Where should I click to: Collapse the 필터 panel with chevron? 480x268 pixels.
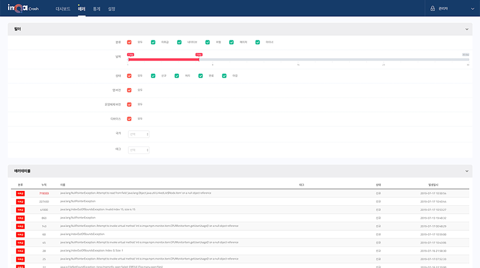pyautogui.click(x=467, y=29)
